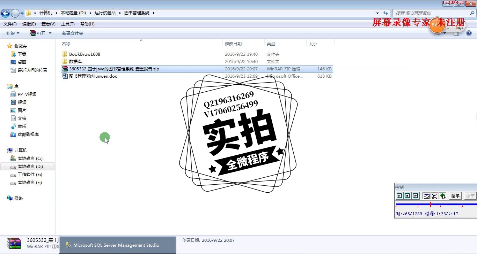The image size is (477, 254).
Task: Open the 查看(V) menu
Action: [x=48, y=24]
